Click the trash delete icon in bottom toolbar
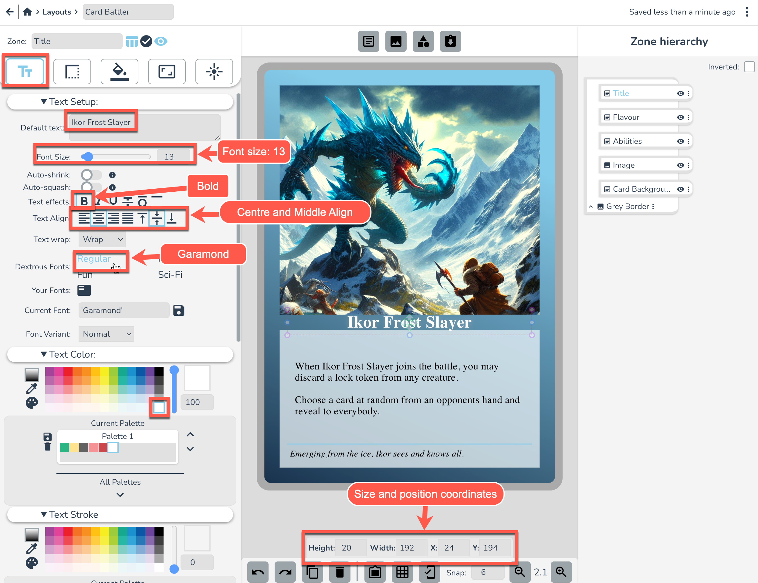Image resolution: width=758 pixels, height=583 pixels. [340, 572]
